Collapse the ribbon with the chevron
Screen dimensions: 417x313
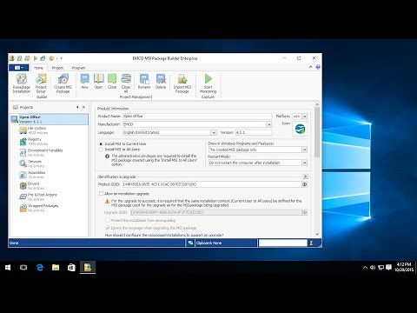tap(310, 67)
